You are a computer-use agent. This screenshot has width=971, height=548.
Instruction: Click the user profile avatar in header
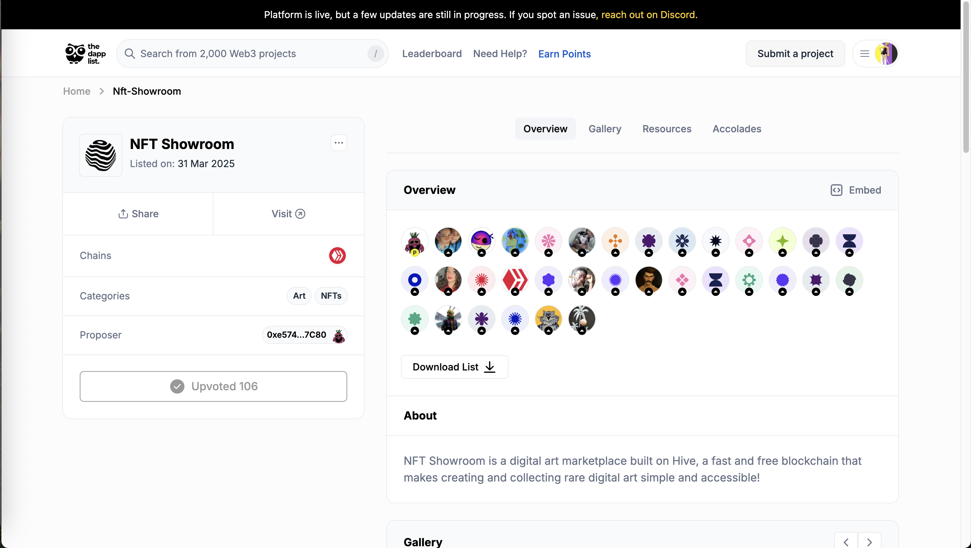[886, 54]
